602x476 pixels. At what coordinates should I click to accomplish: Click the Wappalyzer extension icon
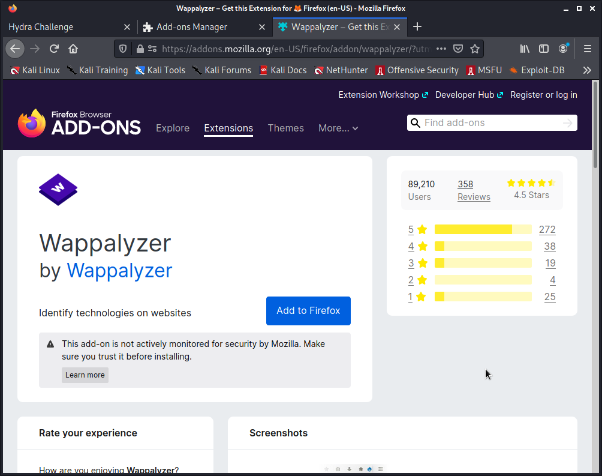point(58,190)
